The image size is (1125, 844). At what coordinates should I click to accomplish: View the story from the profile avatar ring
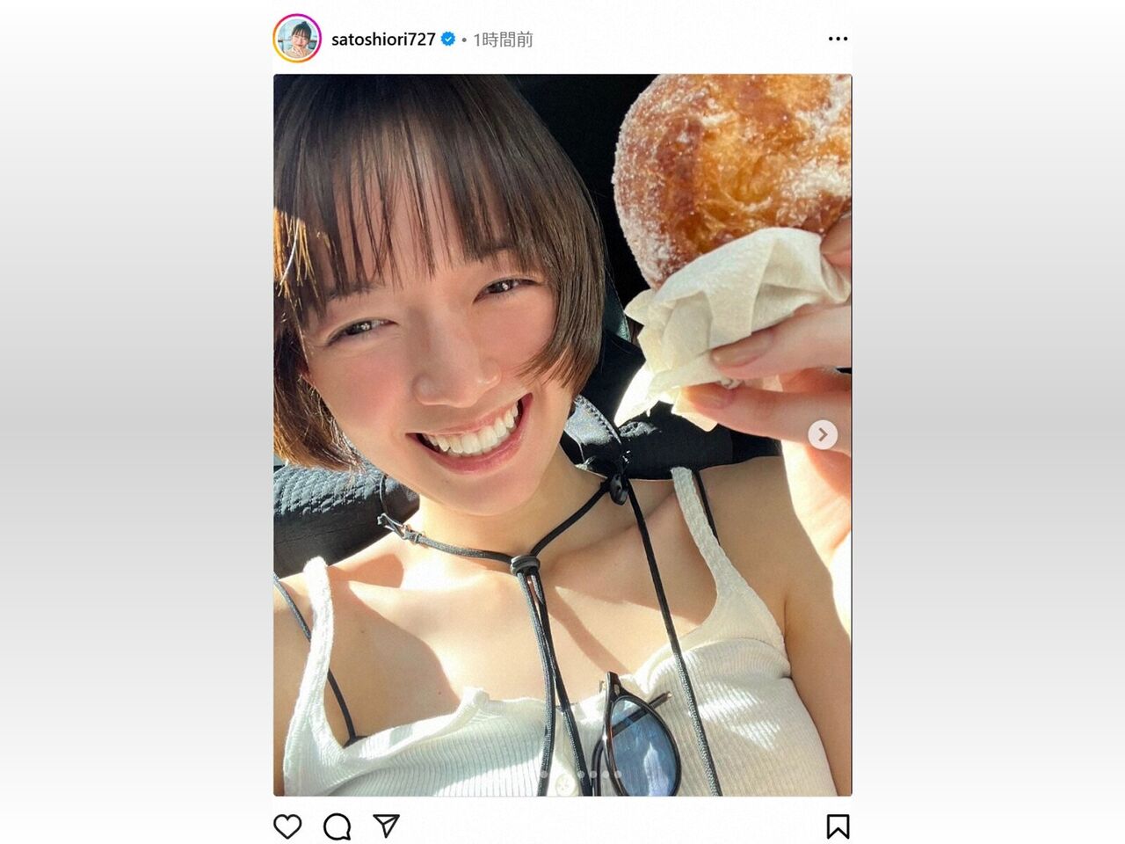point(297,39)
